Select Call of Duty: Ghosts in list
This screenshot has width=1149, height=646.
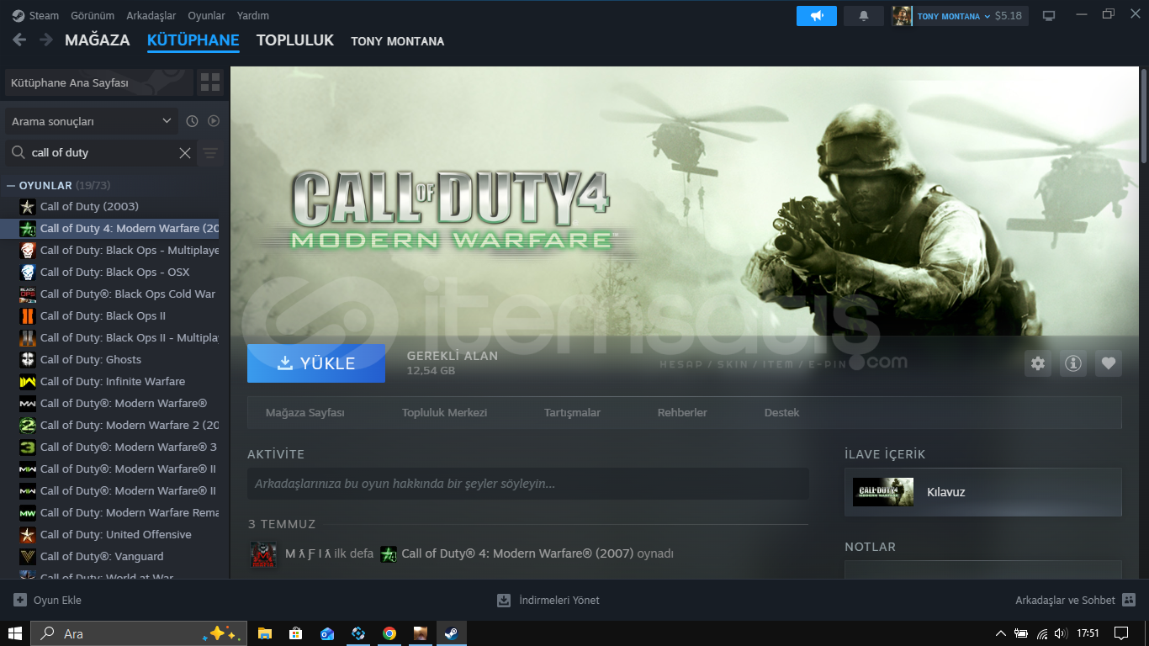tap(90, 359)
